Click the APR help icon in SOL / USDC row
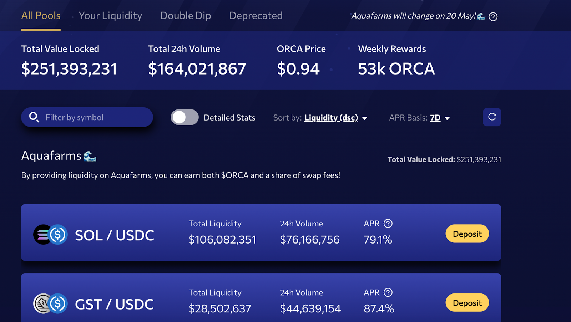The width and height of the screenshot is (571, 322). tap(388, 224)
